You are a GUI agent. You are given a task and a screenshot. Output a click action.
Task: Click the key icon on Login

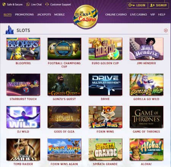131,5
